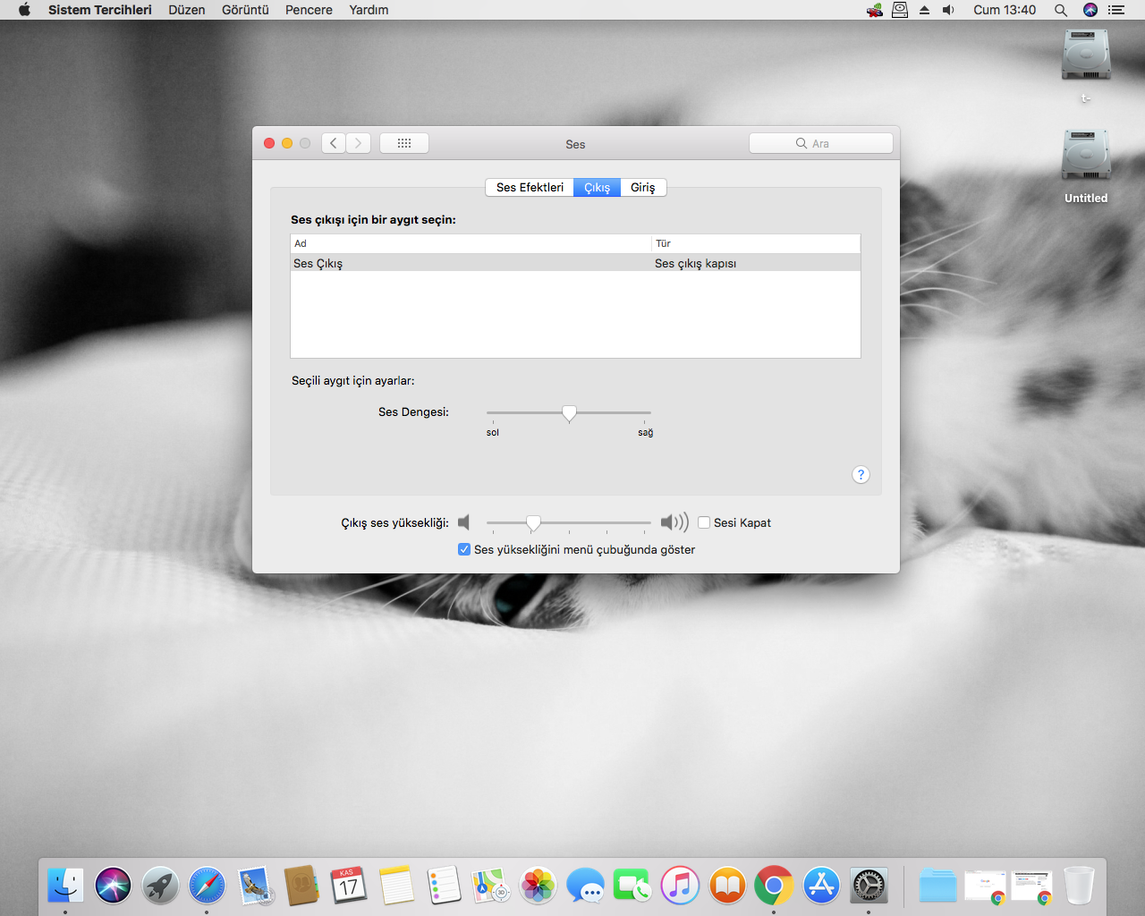Open the Görüntü menu
Viewport: 1145px width, 916px height.
(x=245, y=10)
